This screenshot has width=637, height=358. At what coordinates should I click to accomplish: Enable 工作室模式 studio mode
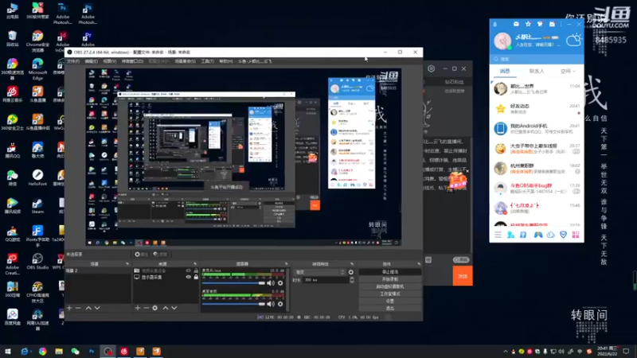click(x=390, y=294)
